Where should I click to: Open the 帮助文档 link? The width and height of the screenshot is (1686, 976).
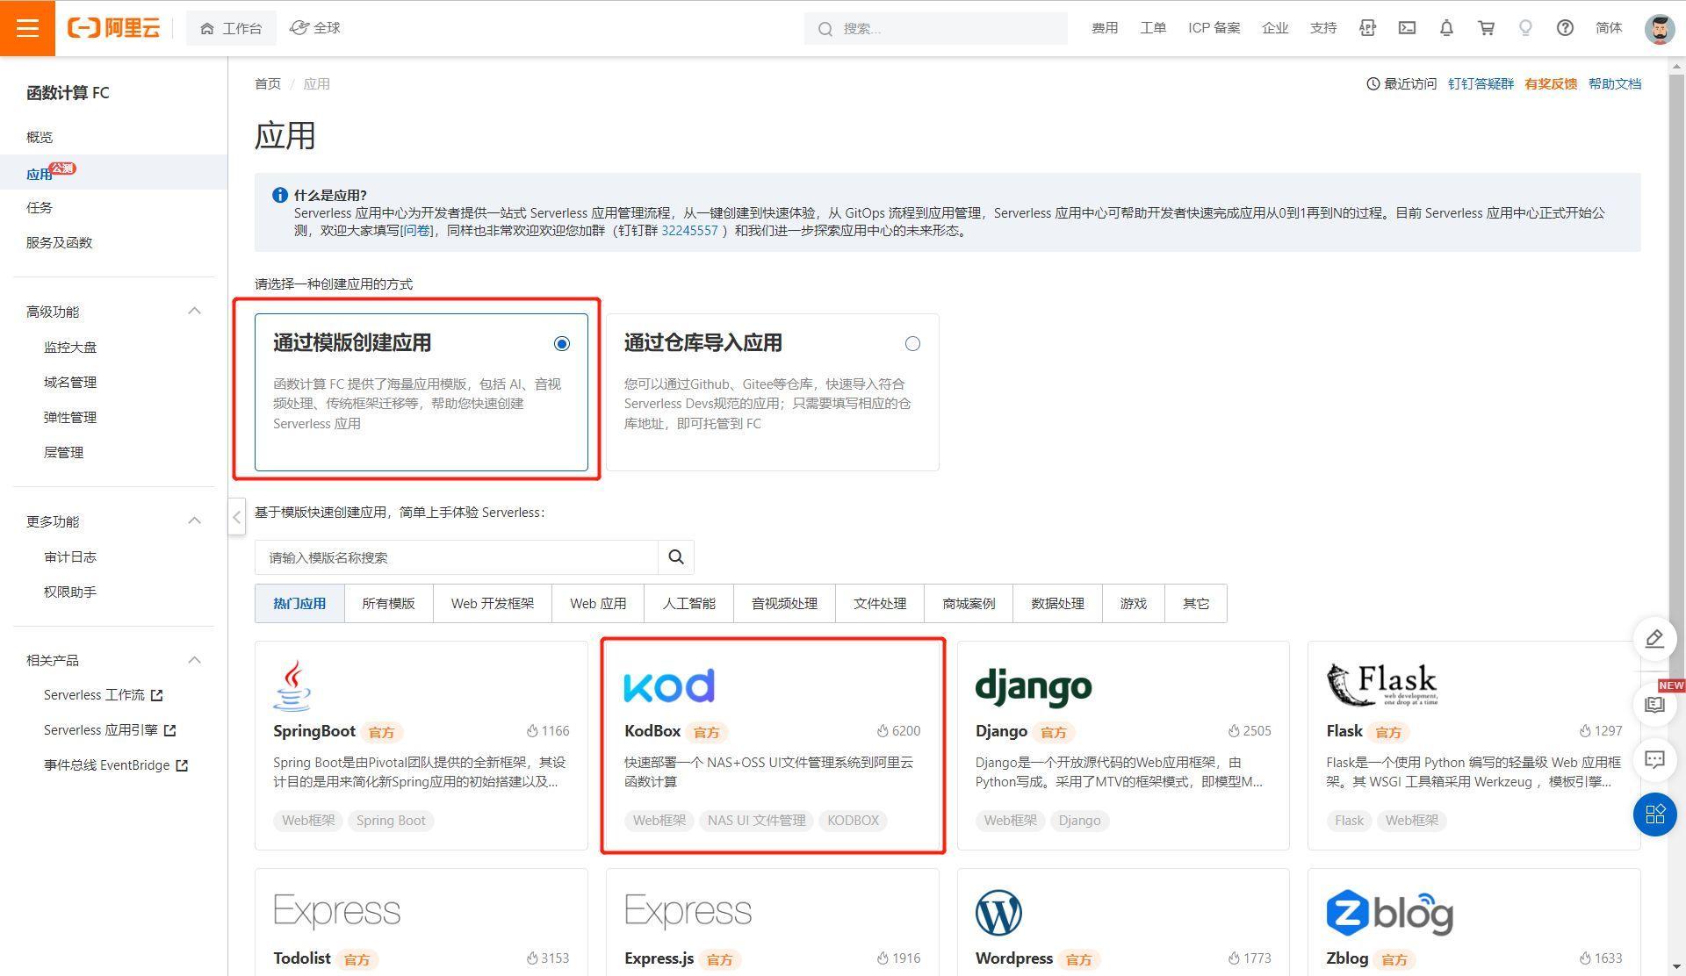[x=1615, y=84]
